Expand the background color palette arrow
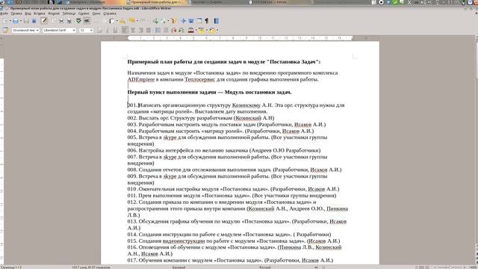This screenshot has height=269, width=478. [217, 30]
